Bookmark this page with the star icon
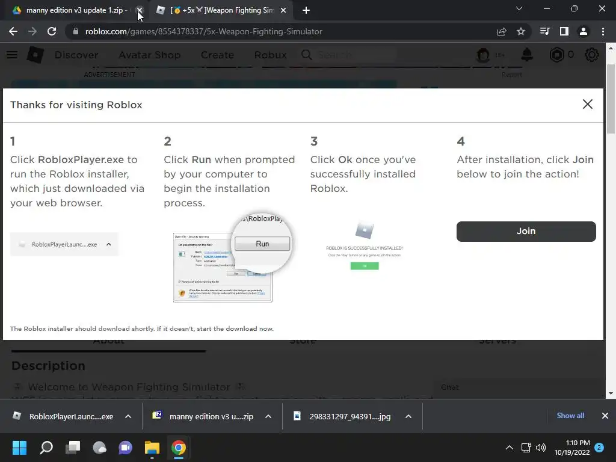Screen dimensions: 616x462 (521, 31)
